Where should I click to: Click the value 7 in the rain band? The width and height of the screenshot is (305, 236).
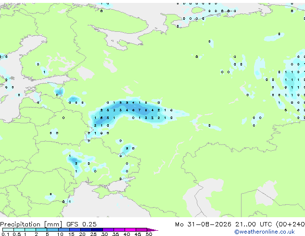(x=140, y=110)
